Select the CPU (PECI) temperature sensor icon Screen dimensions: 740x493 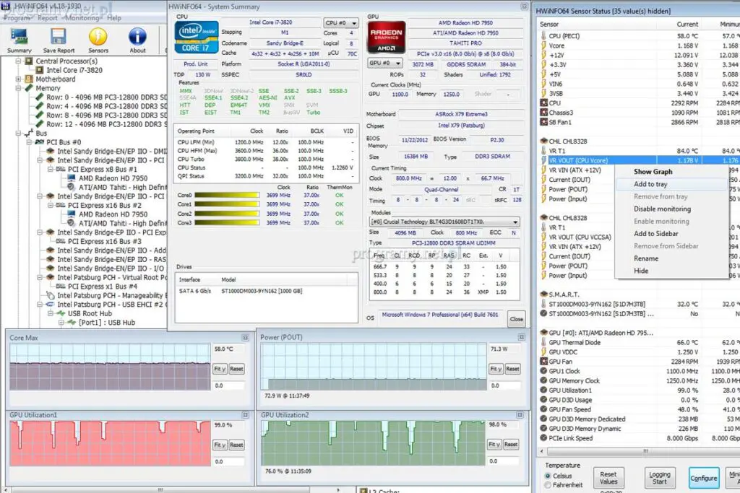[x=543, y=36]
